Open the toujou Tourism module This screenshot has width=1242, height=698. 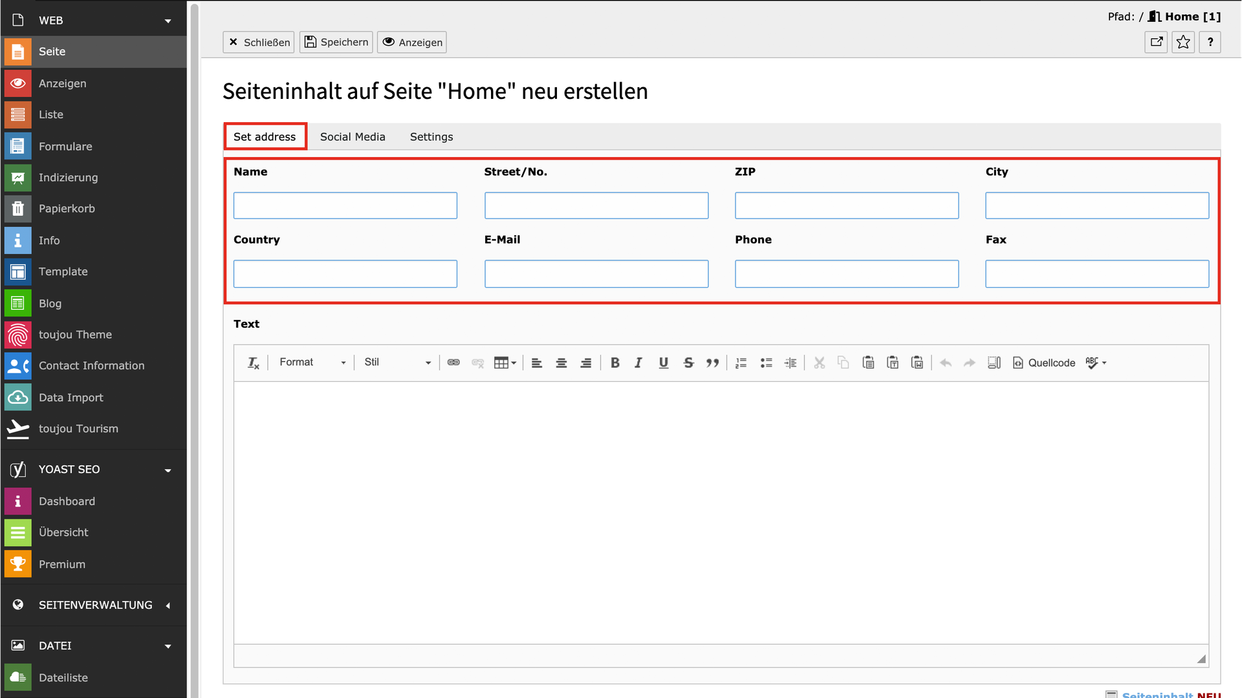pos(78,428)
